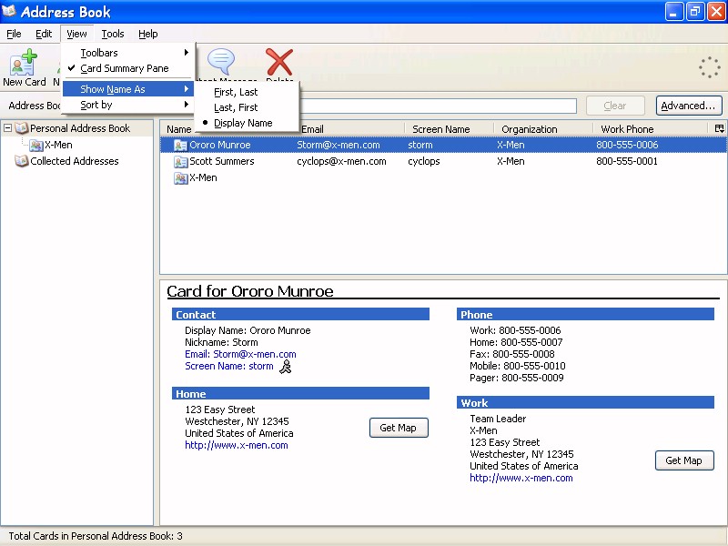The height and width of the screenshot is (546, 728).
Task: Toggle the Card Summary Pane menu option
Action: [127, 68]
